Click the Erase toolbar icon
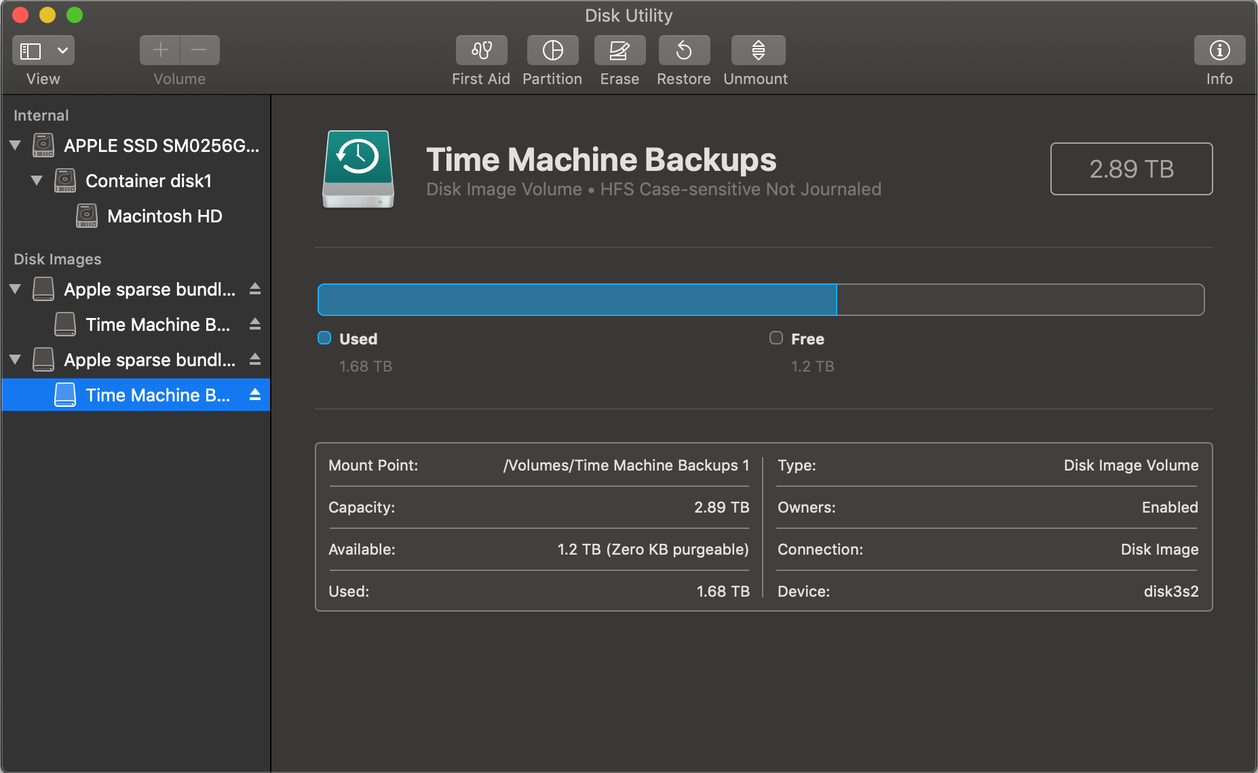 pos(620,49)
